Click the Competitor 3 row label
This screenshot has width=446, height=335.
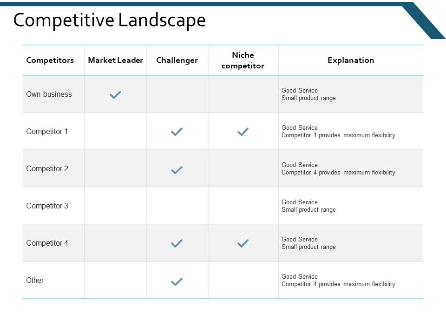[47, 206]
